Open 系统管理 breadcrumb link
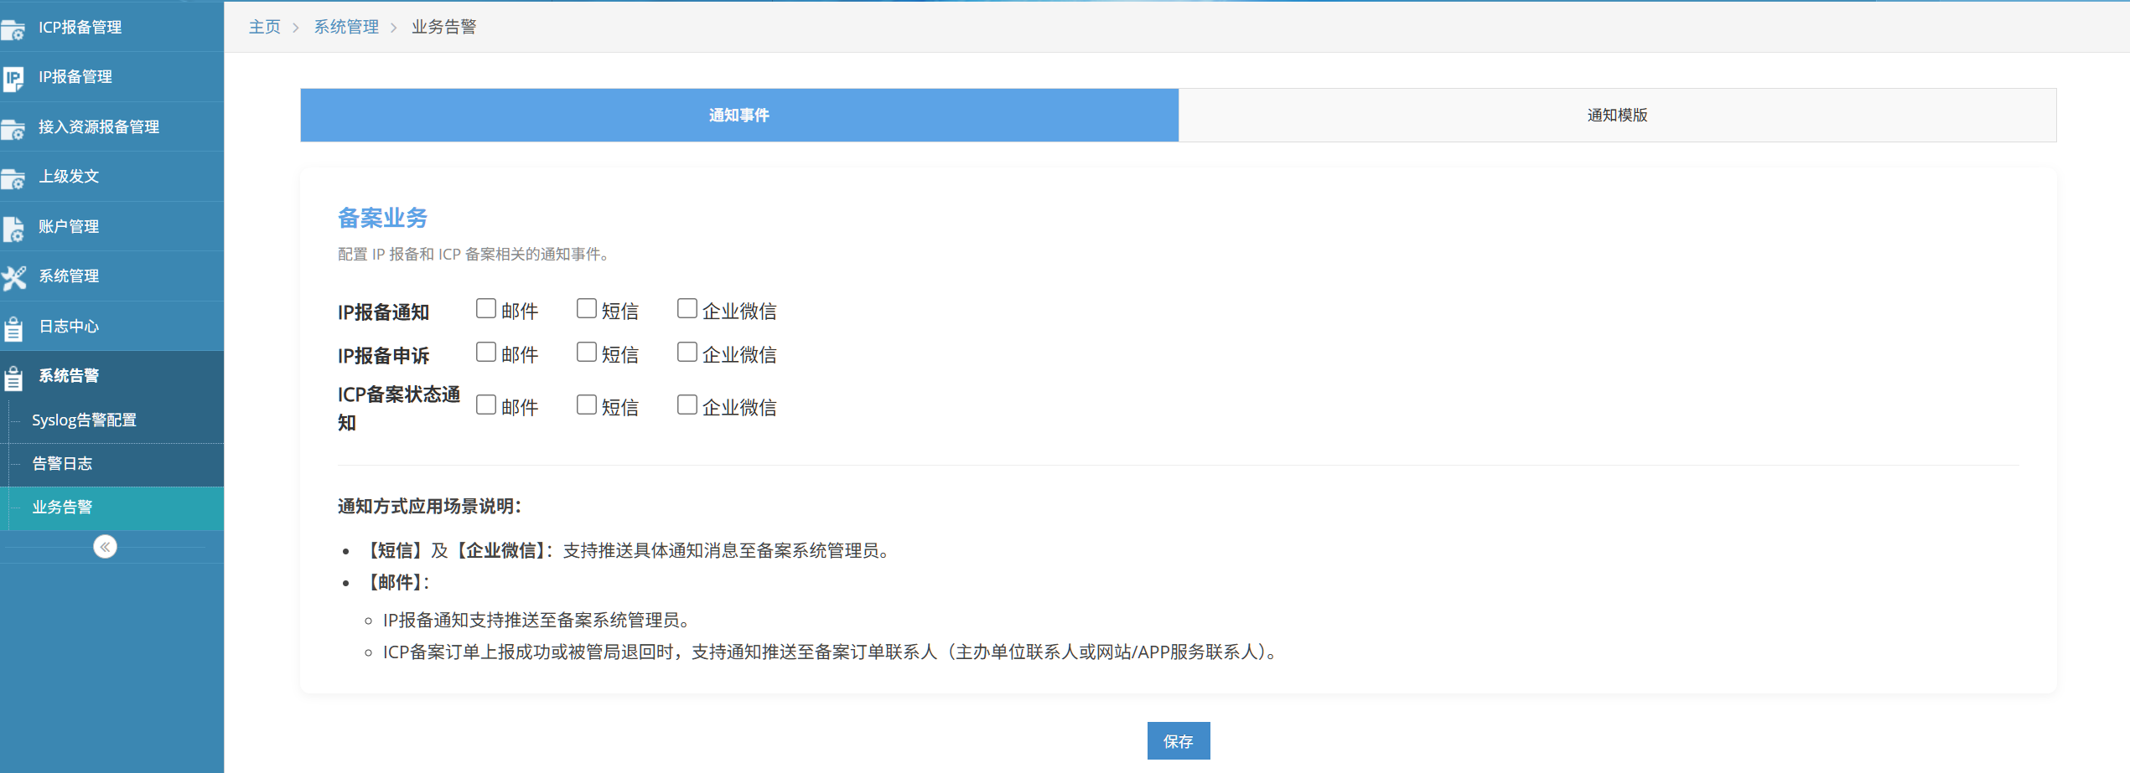 (346, 27)
